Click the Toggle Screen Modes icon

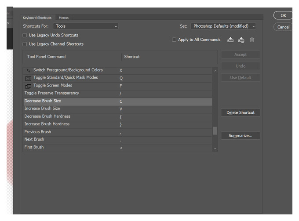tap(28, 86)
